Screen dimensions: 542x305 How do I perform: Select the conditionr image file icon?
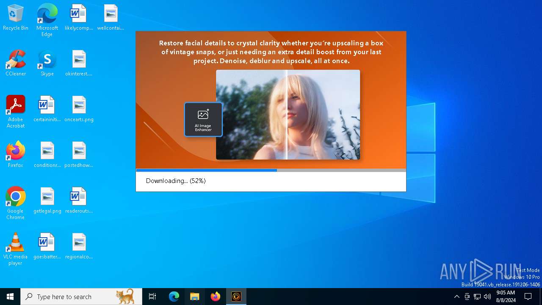[47, 155]
